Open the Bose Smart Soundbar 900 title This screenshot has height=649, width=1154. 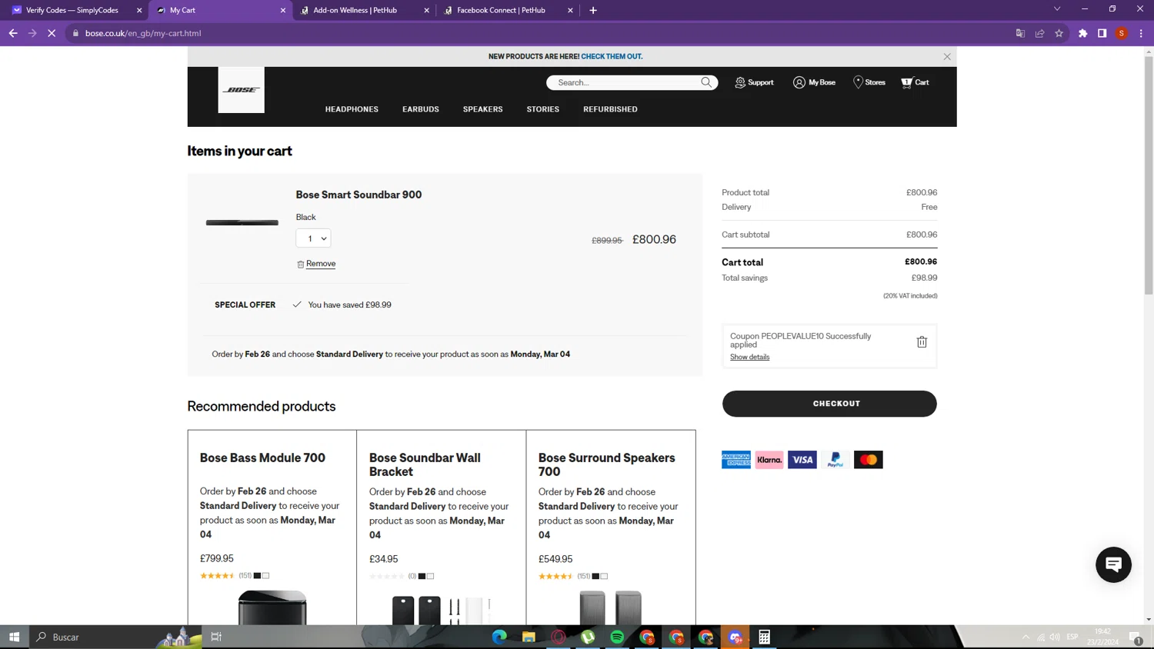[359, 195]
